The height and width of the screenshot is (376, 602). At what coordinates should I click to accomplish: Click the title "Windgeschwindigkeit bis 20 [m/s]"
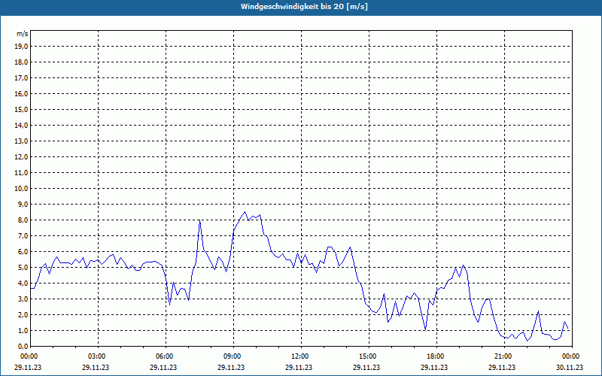click(304, 7)
